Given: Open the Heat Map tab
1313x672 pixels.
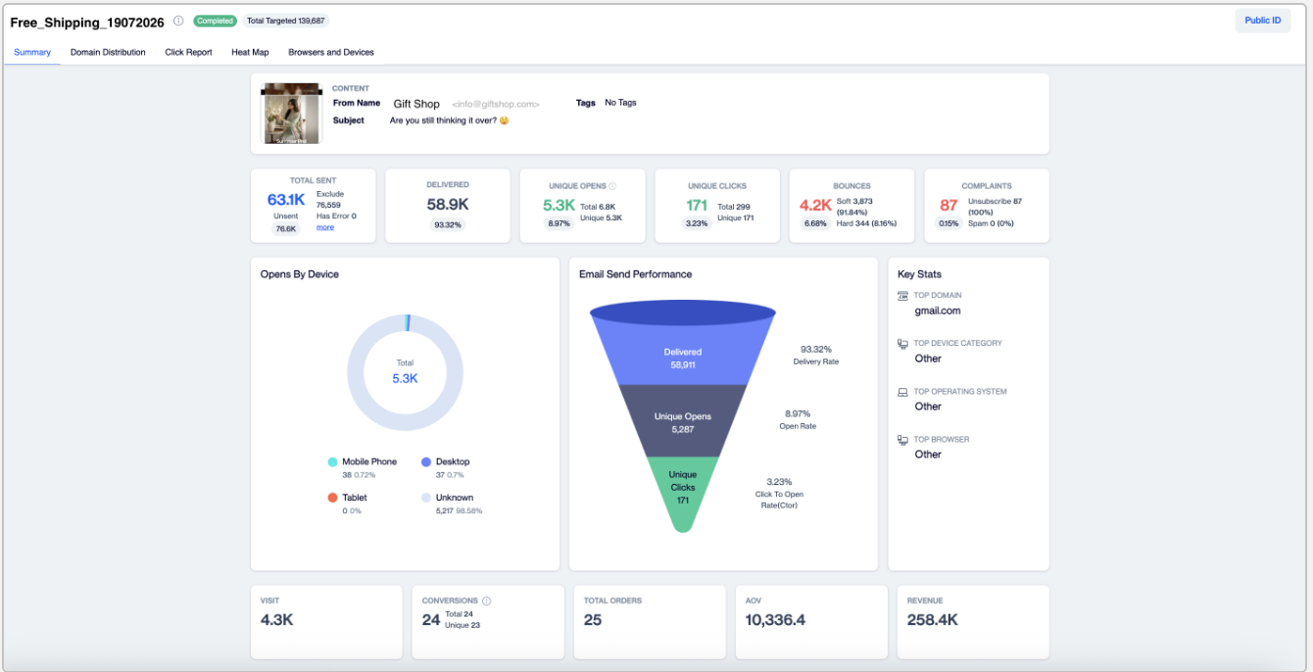Looking at the screenshot, I should tap(250, 52).
